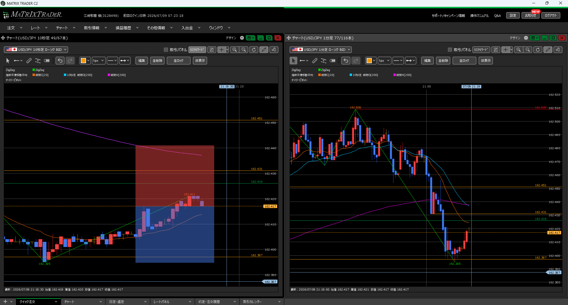Click 編集 button in 10秒足 chart
Viewport: 568px width, 305px height.
point(142,61)
